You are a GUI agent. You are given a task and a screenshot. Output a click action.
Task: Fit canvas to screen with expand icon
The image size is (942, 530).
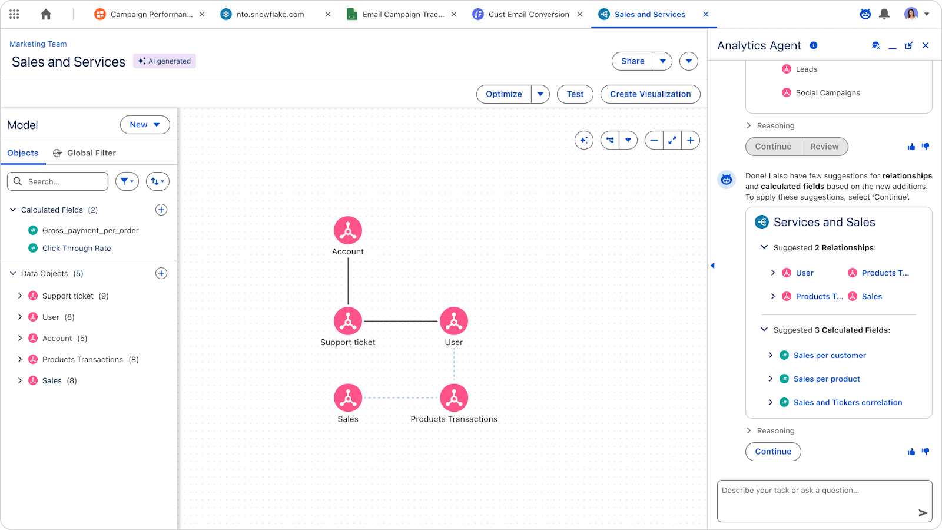click(x=672, y=140)
